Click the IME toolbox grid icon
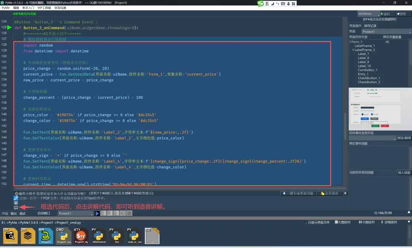Screen dimensions: 412x248 coord(293,3)
